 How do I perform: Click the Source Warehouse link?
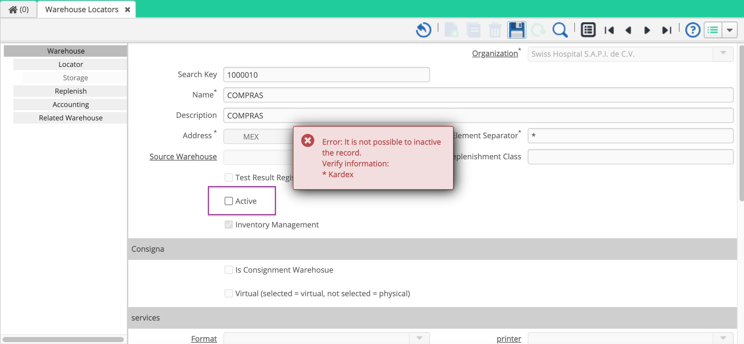point(183,156)
